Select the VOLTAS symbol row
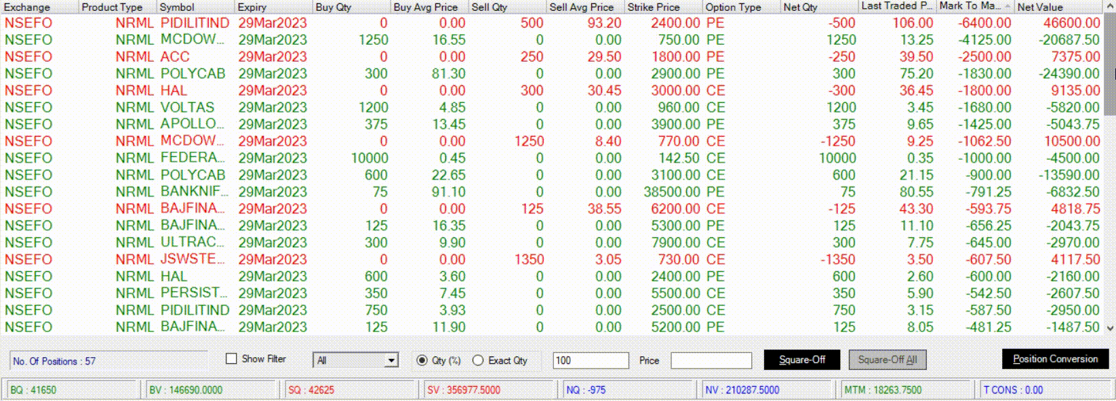Image resolution: width=1116 pixels, height=401 pixels. click(187, 107)
